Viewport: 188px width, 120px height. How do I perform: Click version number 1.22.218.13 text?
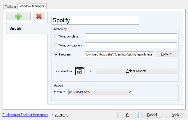[x=60, y=115]
